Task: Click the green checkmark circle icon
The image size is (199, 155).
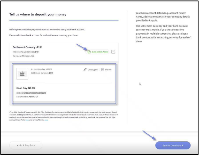Action: click(x=89, y=52)
